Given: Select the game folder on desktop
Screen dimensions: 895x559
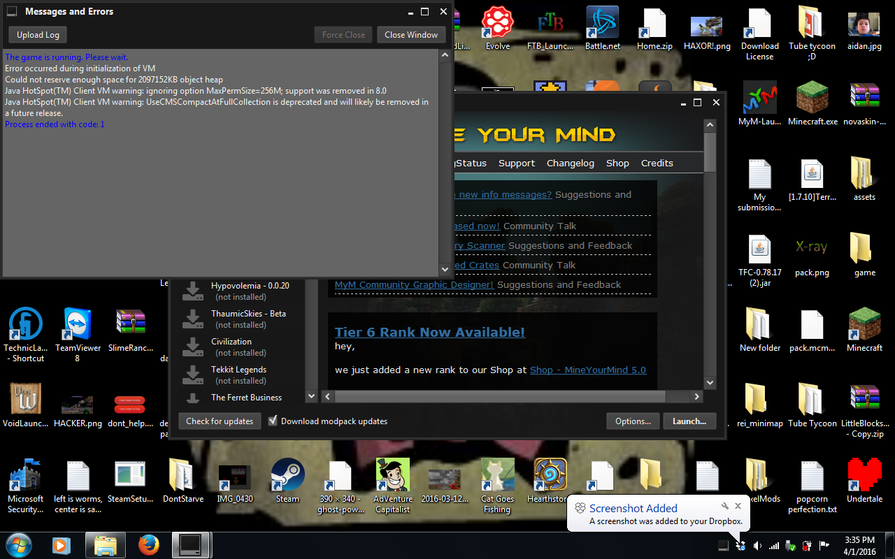Looking at the screenshot, I should [x=864, y=254].
